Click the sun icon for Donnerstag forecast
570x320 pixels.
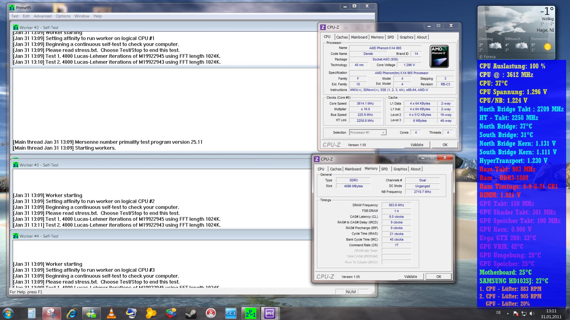pyautogui.click(x=547, y=47)
